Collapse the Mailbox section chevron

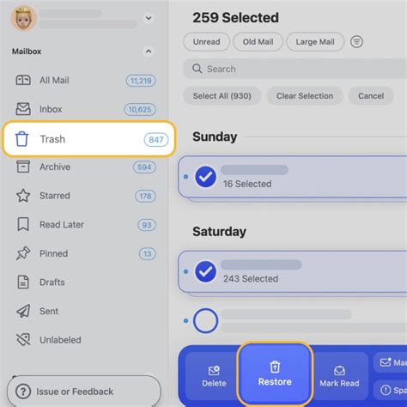click(x=149, y=52)
